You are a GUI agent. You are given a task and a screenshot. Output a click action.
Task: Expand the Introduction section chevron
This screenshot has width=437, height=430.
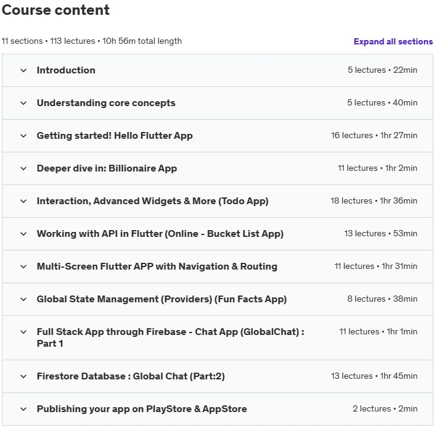23,70
